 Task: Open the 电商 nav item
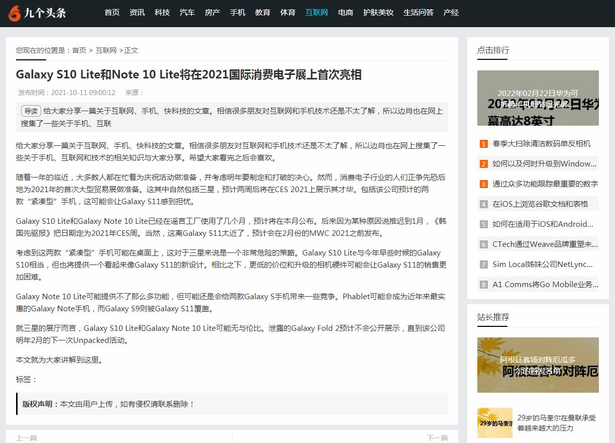click(x=346, y=13)
